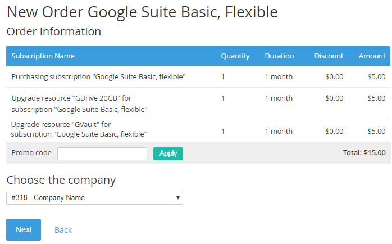
Task: Click the $5.00 amount in GVault row
Action: (376, 131)
